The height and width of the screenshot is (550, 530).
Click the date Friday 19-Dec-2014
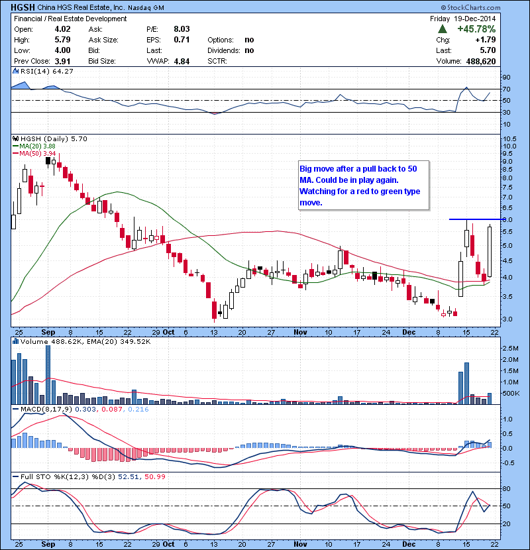pyautogui.click(x=463, y=19)
